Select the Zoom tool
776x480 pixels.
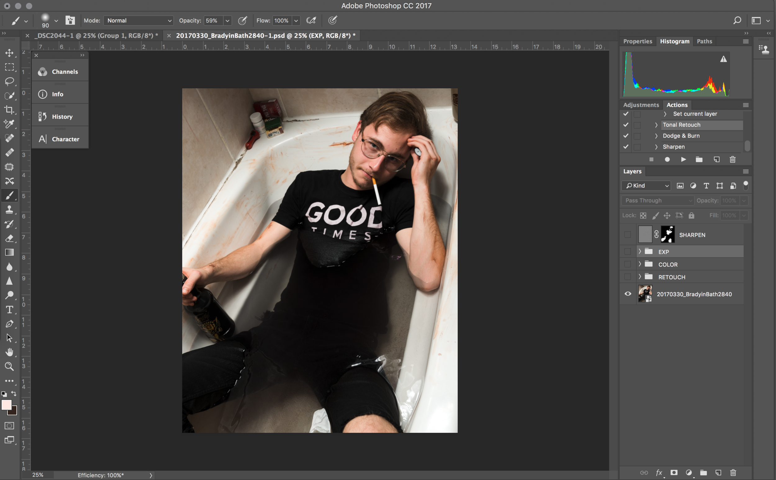10,366
